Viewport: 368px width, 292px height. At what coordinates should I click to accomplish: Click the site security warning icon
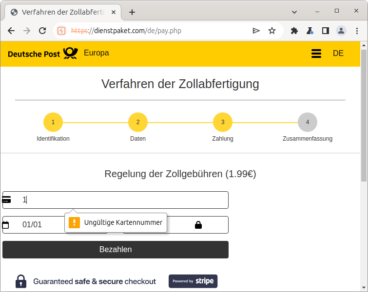point(61,31)
